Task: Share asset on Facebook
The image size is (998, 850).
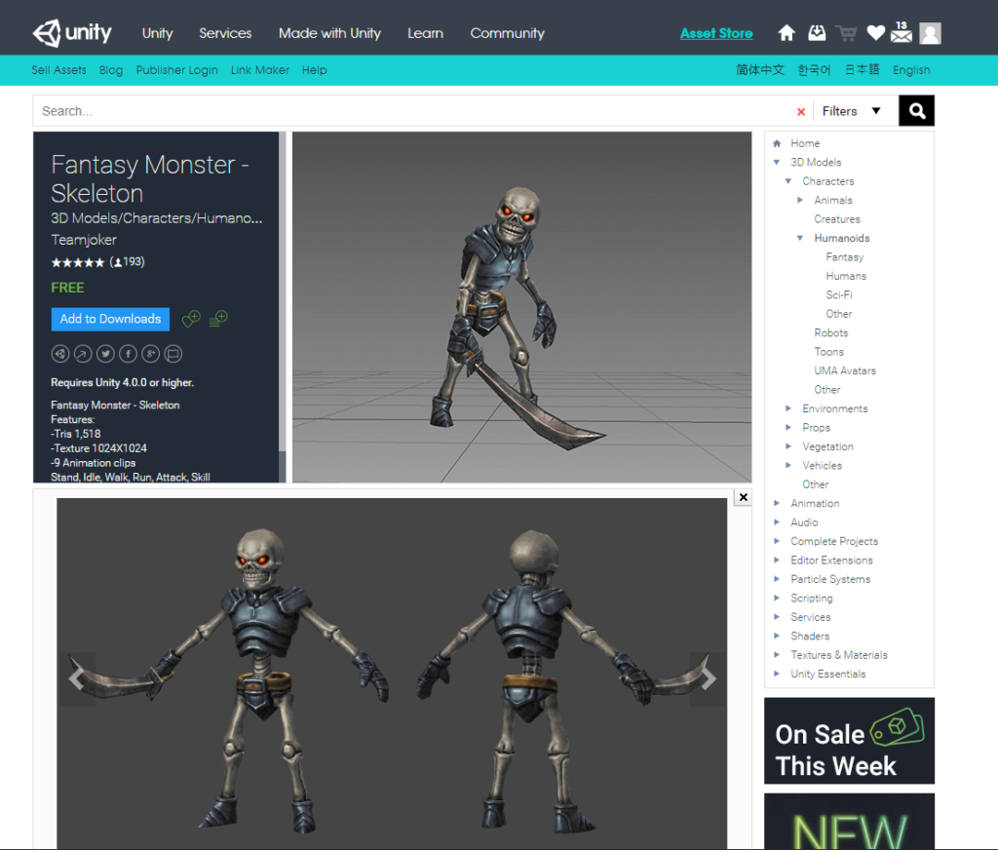Action: [x=128, y=354]
